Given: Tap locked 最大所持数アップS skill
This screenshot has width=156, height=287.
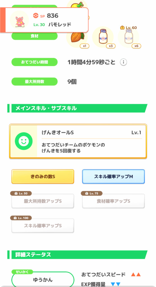Looking at the screenshot, I should [43, 201].
